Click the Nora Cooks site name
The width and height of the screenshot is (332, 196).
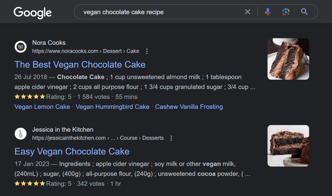(x=49, y=43)
